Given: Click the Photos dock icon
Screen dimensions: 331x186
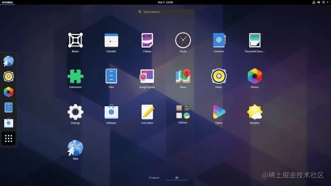Looking at the screenshot, I should click(x=8, y=92).
